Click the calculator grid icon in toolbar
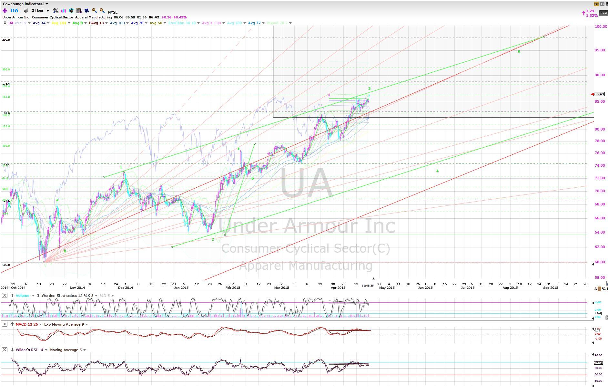The image size is (608, 387). [x=79, y=11]
